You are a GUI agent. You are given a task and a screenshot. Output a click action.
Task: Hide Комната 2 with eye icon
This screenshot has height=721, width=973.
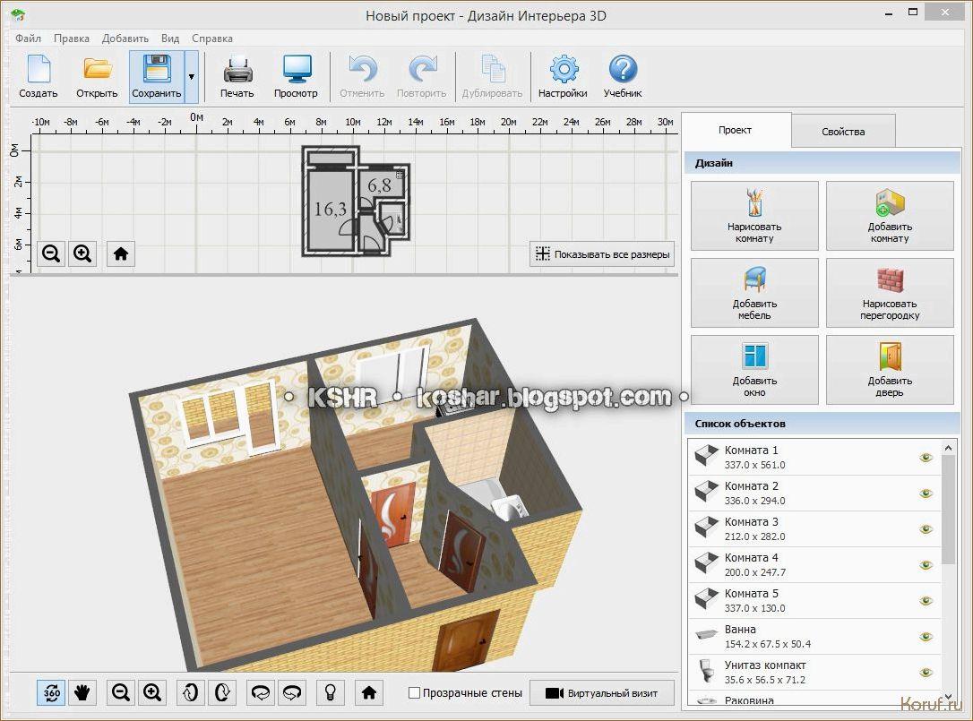(926, 494)
